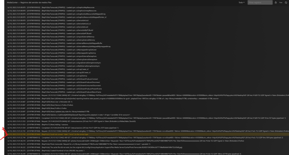Select log line cuGraphicsResourceGetMappedPointer_v2
Screen dimensions: 289x155
pyautogui.click(x=57, y=17)
